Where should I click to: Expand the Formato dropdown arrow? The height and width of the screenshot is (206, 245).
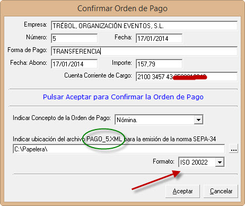point(220,162)
